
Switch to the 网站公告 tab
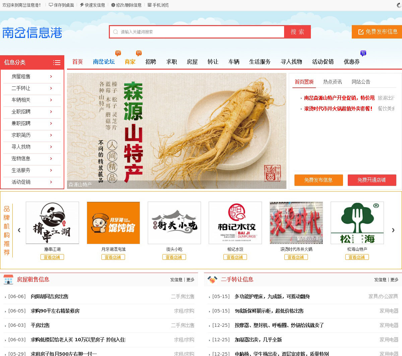pyautogui.click(x=361, y=82)
